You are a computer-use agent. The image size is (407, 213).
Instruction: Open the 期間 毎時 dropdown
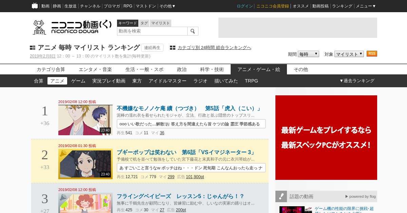(x=308, y=54)
